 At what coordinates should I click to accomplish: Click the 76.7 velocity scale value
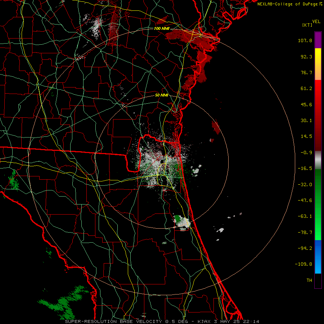click(306, 72)
